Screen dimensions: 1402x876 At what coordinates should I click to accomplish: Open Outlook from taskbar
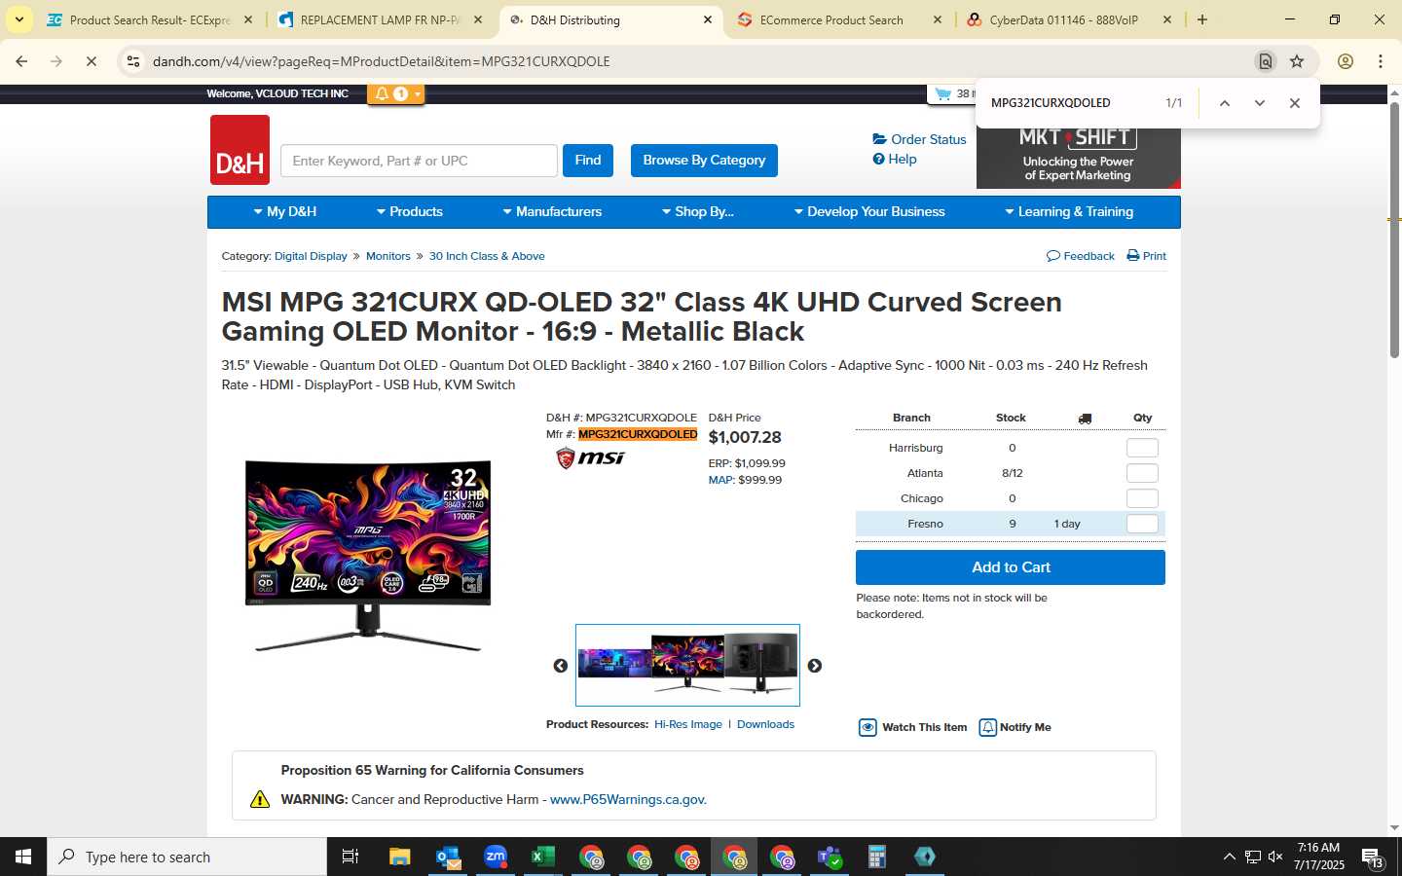(448, 857)
